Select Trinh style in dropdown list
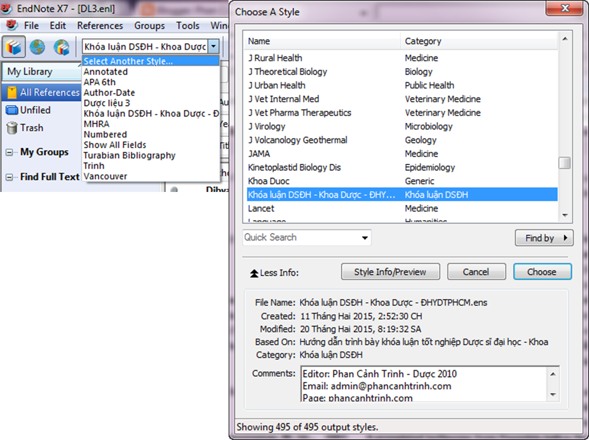The image size is (589, 440). 151,166
